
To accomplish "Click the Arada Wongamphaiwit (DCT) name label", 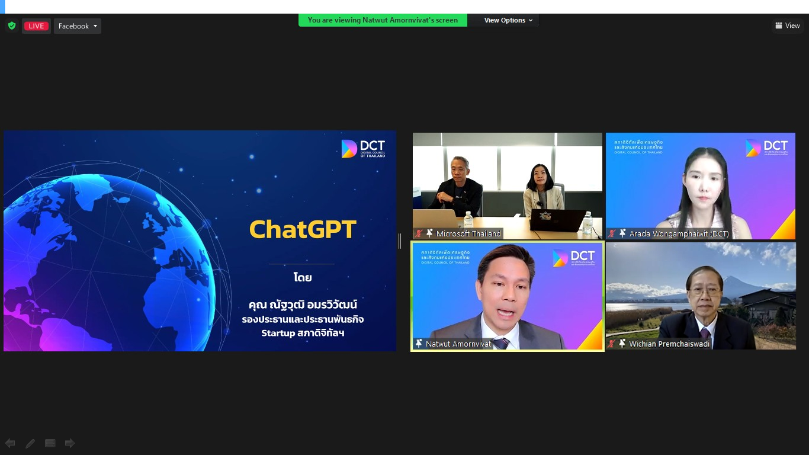I will coord(679,233).
